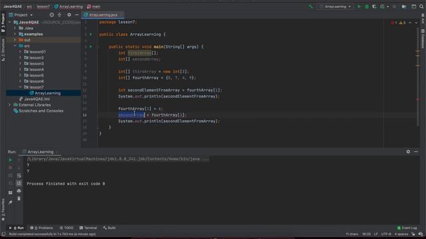Open the TODO tool window tab
This screenshot has height=239, width=426.
coord(67,228)
